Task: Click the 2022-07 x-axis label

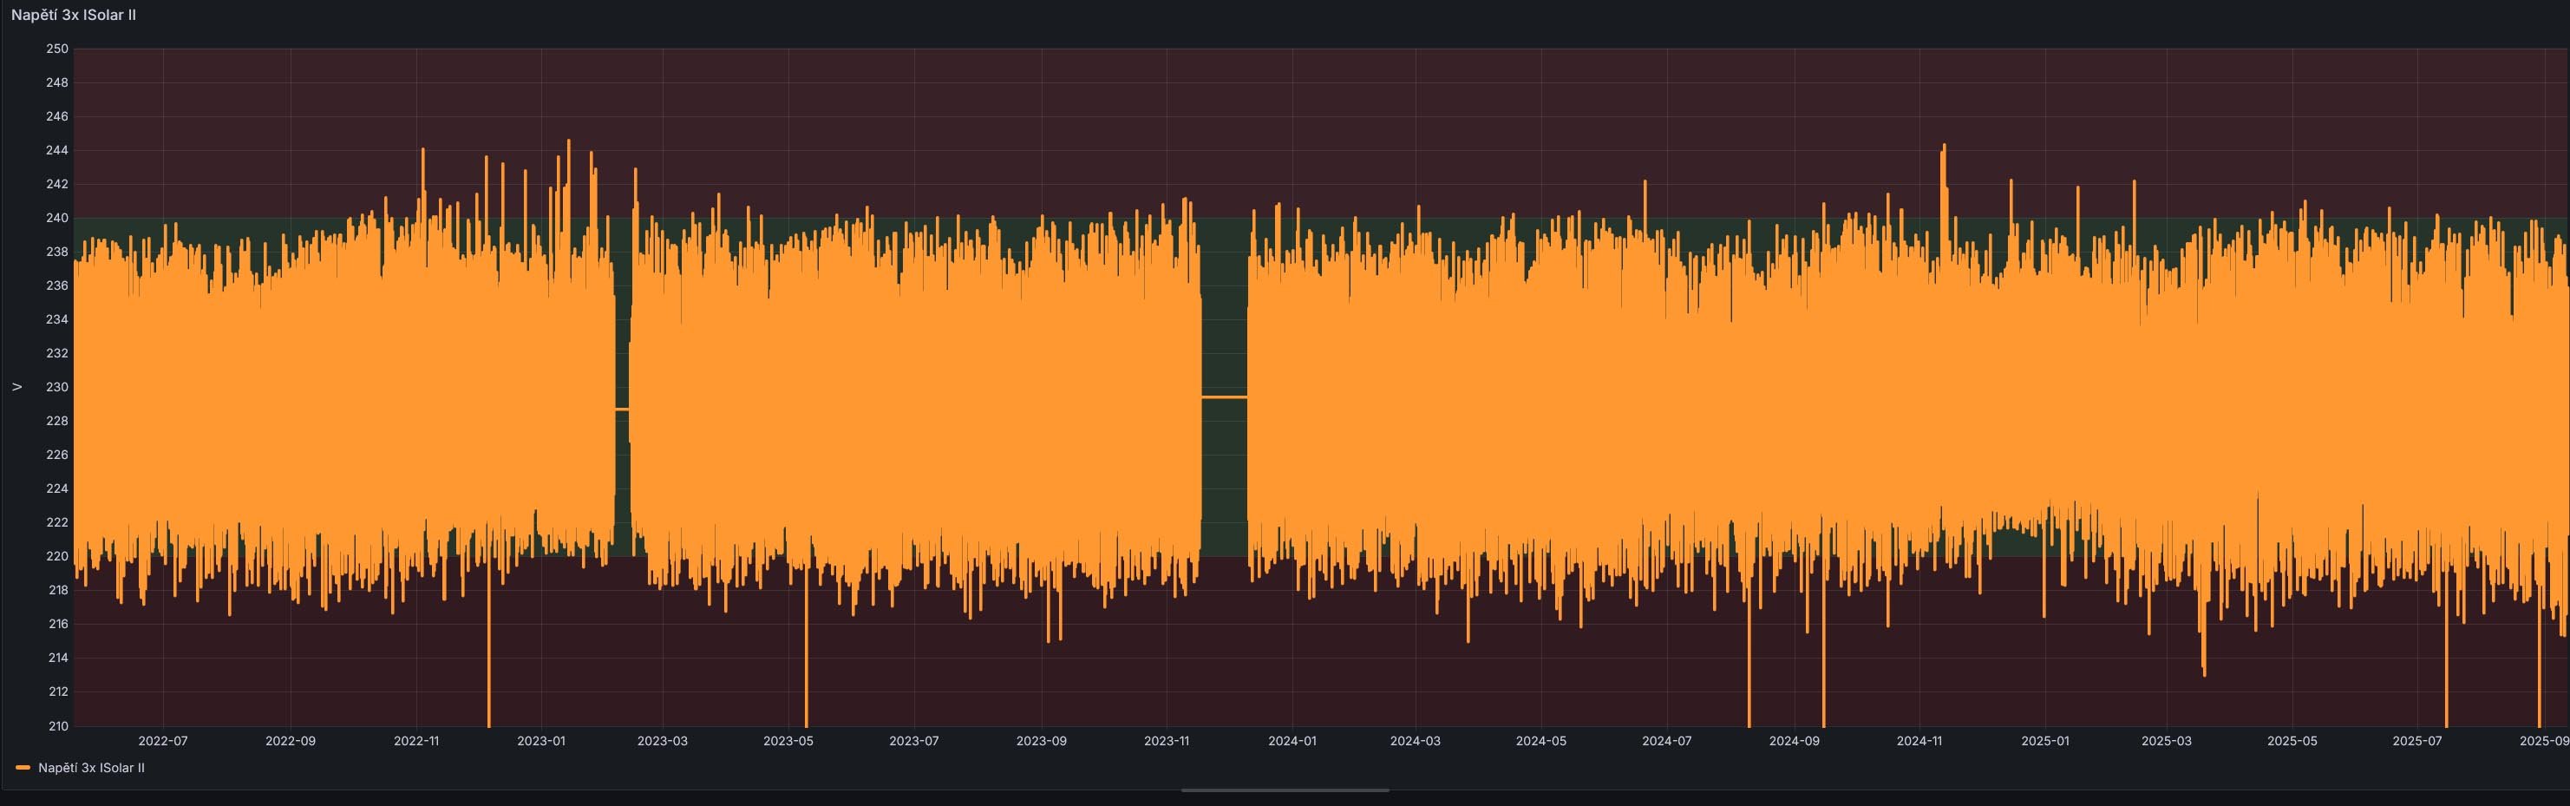Action: point(162,741)
